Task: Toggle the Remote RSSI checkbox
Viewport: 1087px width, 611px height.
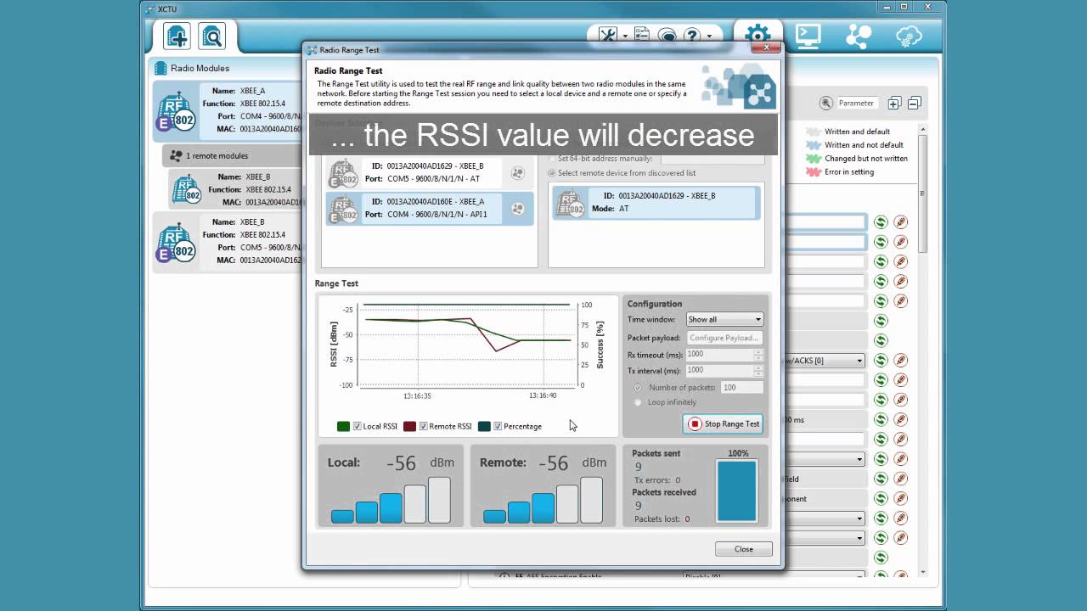Action: [x=423, y=426]
